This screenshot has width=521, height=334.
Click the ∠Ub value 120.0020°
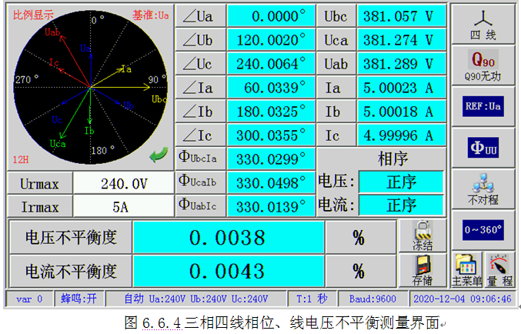pyautogui.click(x=271, y=40)
